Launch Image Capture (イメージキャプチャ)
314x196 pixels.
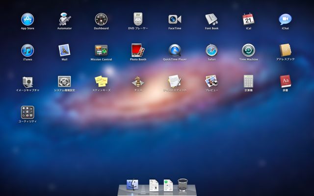click(x=27, y=82)
